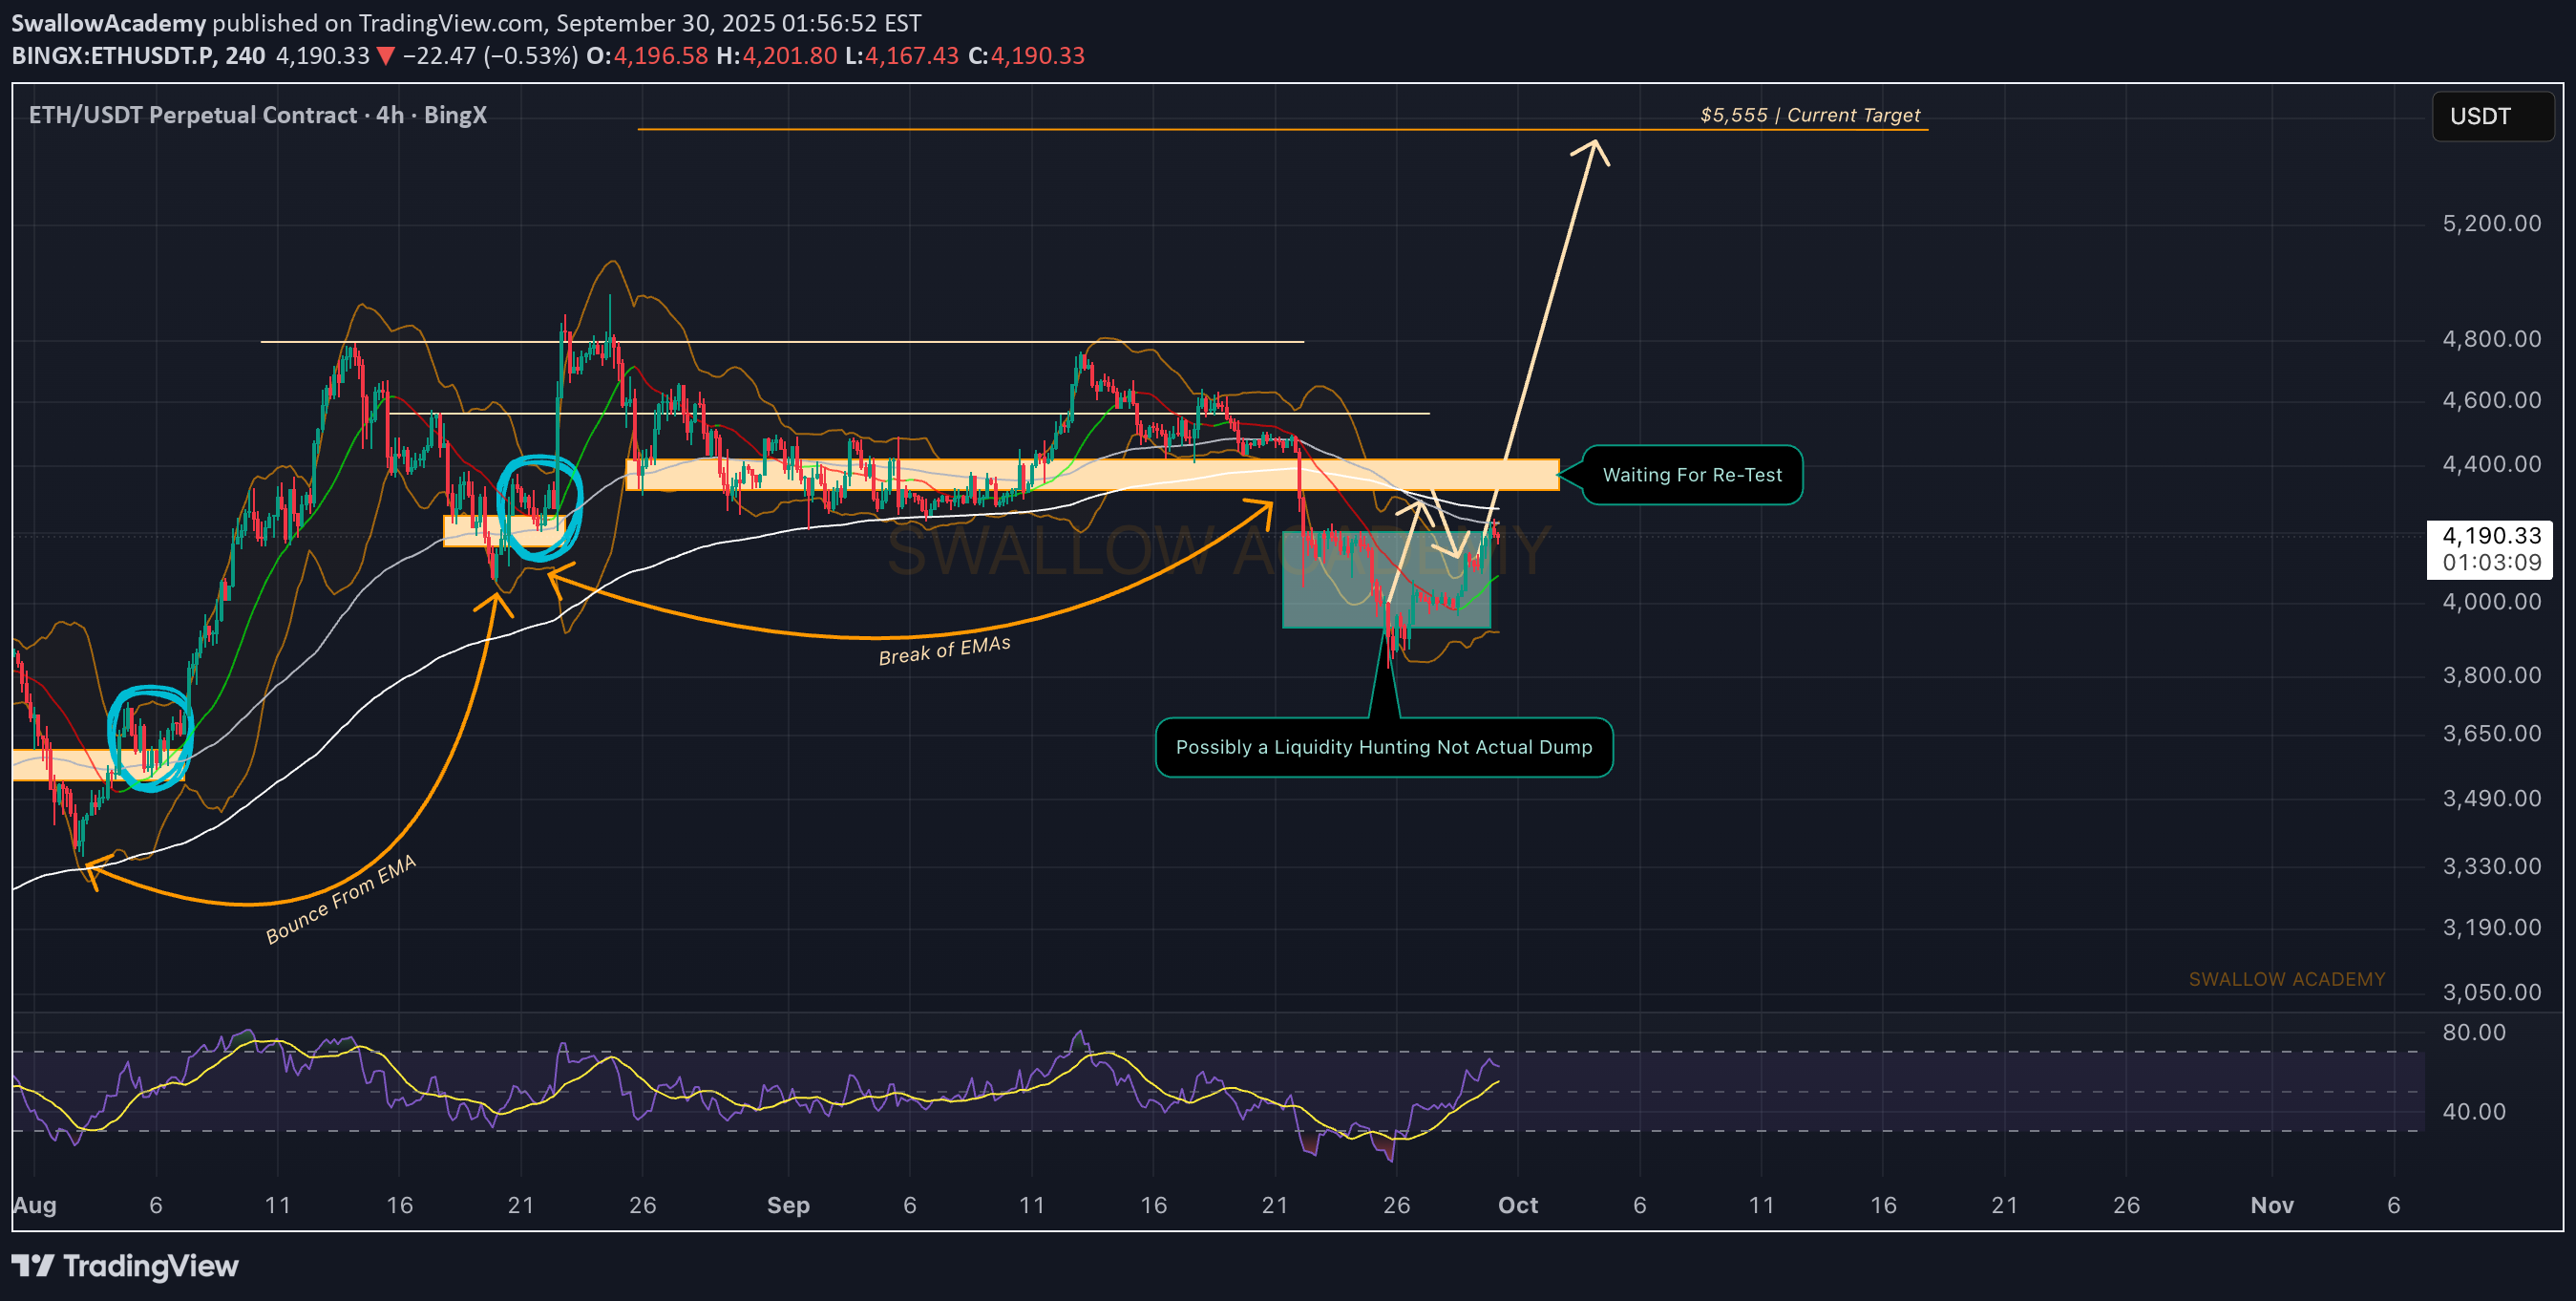Click the Break of EMAs annotation
The image size is (2576, 1301).
click(x=944, y=650)
